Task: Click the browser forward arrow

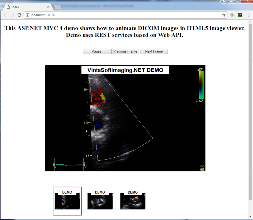Action: click(x=12, y=15)
